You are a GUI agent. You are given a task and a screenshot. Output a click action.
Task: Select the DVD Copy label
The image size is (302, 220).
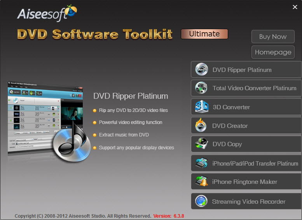[x=227, y=144]
